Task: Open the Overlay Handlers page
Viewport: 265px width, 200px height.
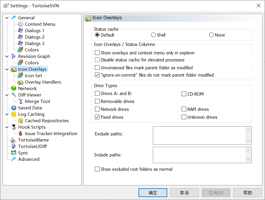Action: 43,82
